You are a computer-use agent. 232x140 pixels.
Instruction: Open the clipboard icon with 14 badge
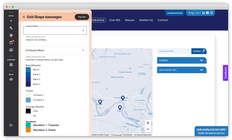pos(11,42)
